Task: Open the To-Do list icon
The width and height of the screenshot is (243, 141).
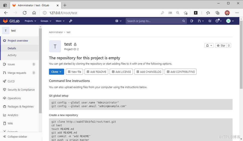Action: coord(210,21)
